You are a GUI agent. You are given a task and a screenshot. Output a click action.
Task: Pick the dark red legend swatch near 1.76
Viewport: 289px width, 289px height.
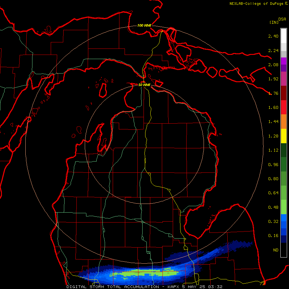(284, 93)
